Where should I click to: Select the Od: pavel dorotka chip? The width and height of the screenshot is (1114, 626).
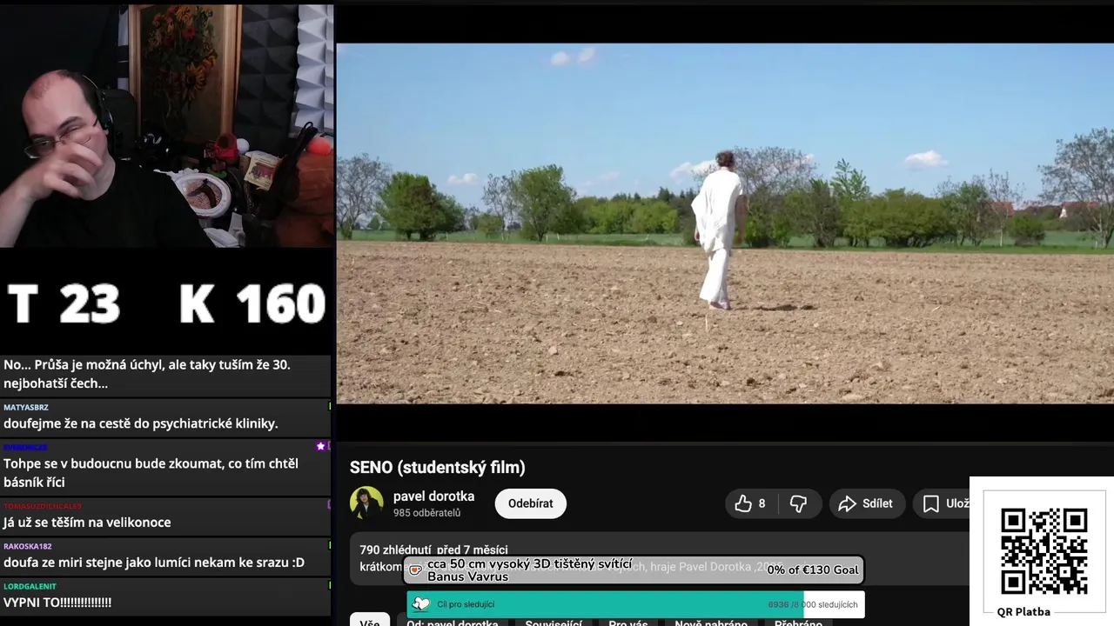click(453, 623)
